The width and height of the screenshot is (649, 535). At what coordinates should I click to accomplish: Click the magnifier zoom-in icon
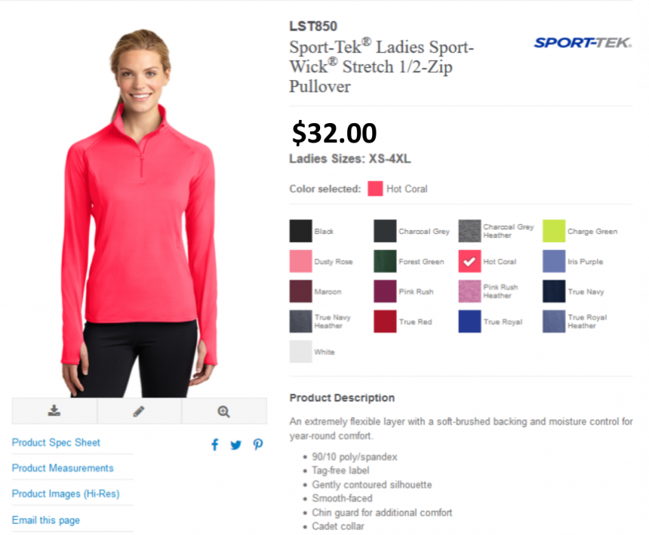pos(224,411)
